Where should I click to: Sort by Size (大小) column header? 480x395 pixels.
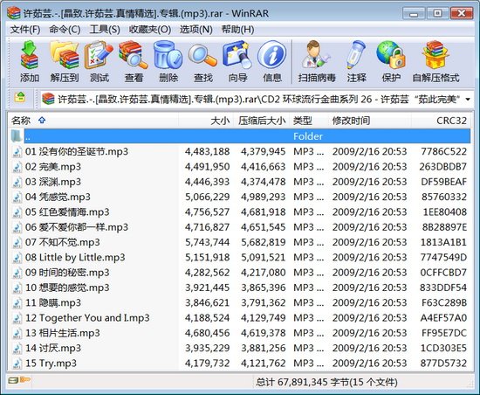[x=206, y=121]
